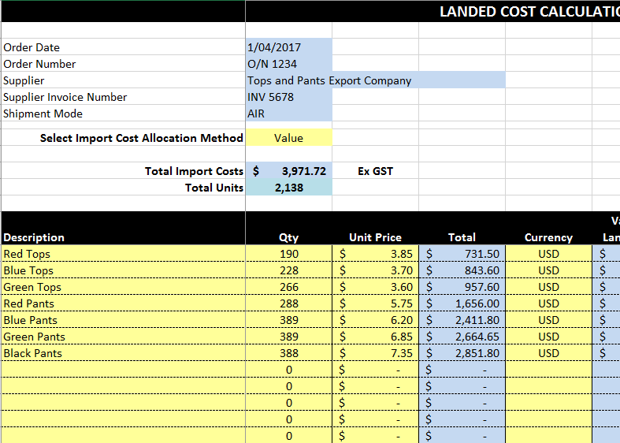
Task: Select the Red Pants description cell
Action: 123,303
